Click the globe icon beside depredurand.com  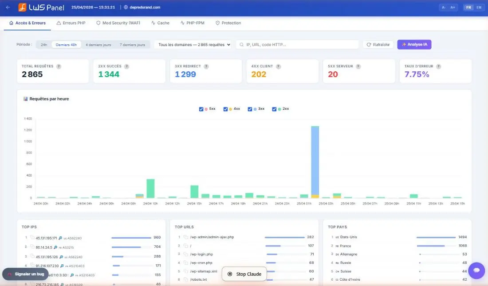click(126, 7)
